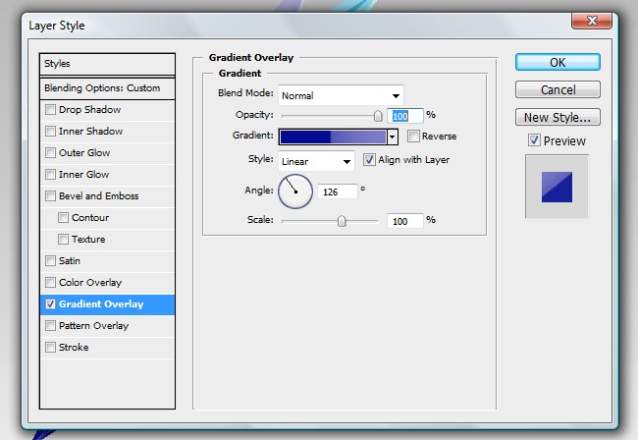Click the New Style button
Screen dimensions: 638x440
point(558,118)
